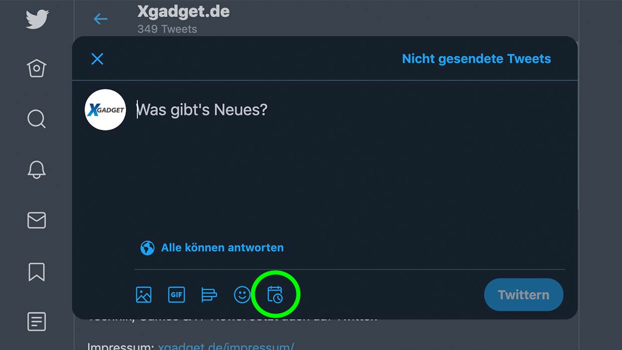This screenshot has height=350, width=622.
Task: Add a GIF to the tweet
Action: [177, 294]
